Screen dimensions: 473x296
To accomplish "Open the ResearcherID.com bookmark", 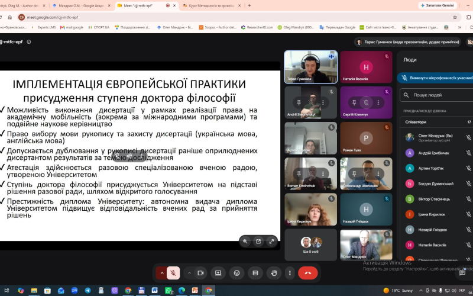I will (x=257, y=27).
